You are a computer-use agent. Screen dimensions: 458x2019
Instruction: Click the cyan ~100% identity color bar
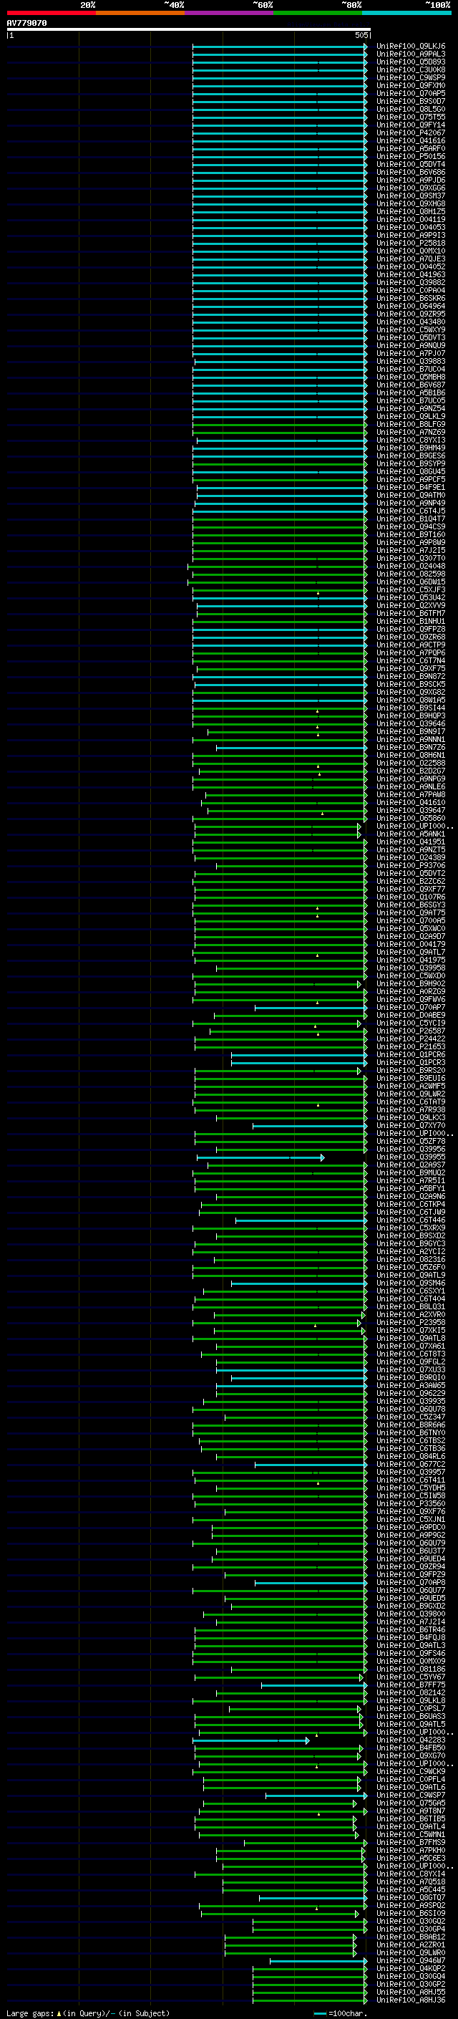click(406, 14)
